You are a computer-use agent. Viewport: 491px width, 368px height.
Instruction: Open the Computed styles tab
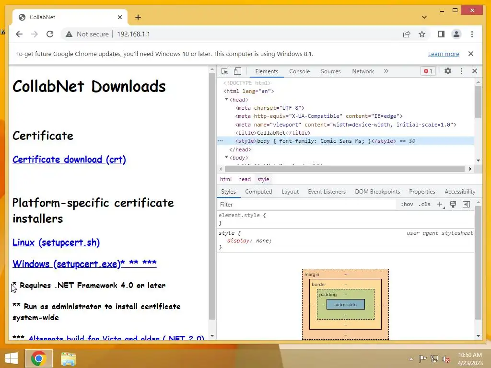click(x=258, y=192)
